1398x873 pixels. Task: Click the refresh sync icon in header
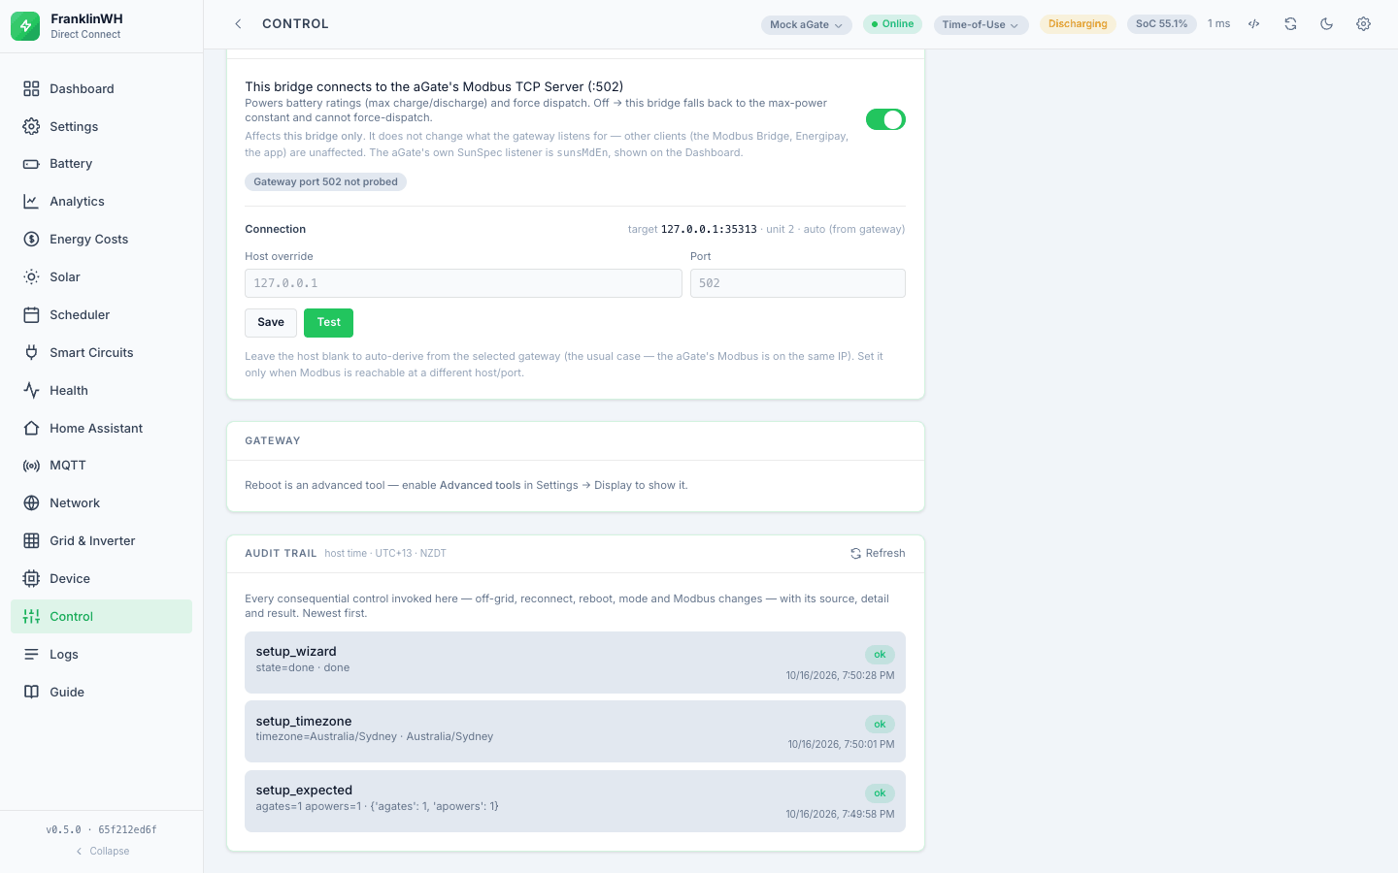tap(1290, 24)
